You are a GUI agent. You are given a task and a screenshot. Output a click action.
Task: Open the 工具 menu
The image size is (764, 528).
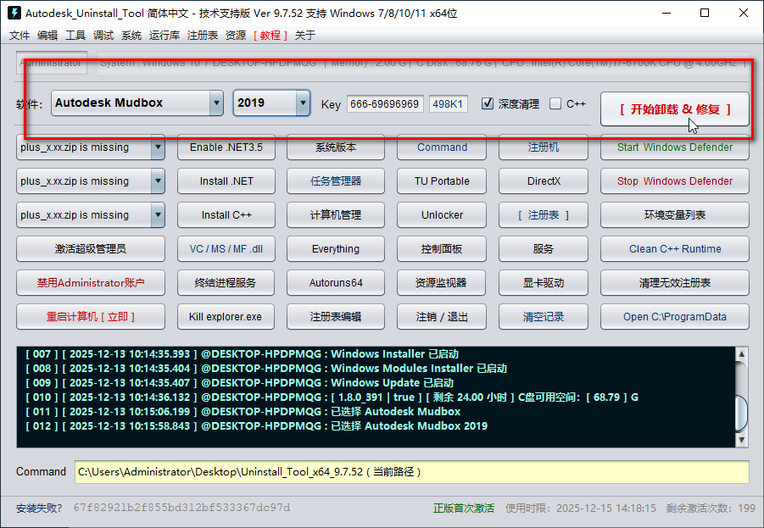click(x=75, y=35)
